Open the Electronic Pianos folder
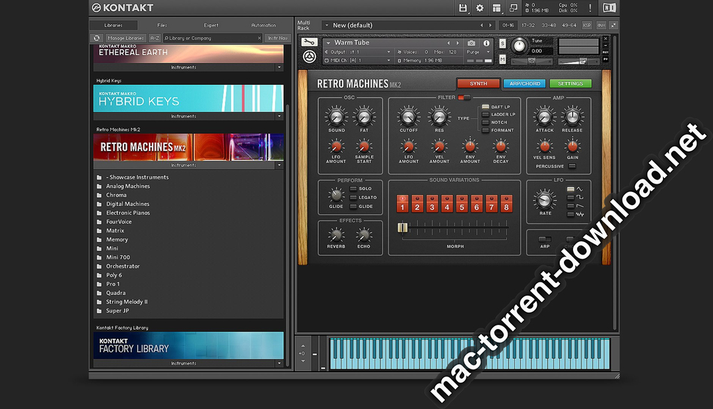 coord(127,213)
